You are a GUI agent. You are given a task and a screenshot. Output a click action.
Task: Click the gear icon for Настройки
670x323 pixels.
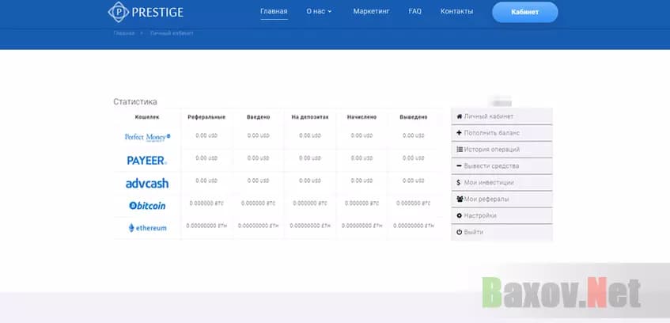tap(460, 215)
